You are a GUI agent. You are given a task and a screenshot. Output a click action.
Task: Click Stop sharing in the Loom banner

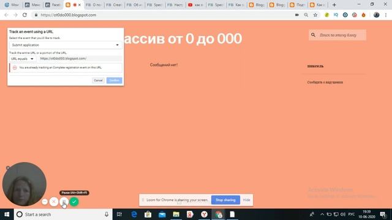tap(225, 200)
